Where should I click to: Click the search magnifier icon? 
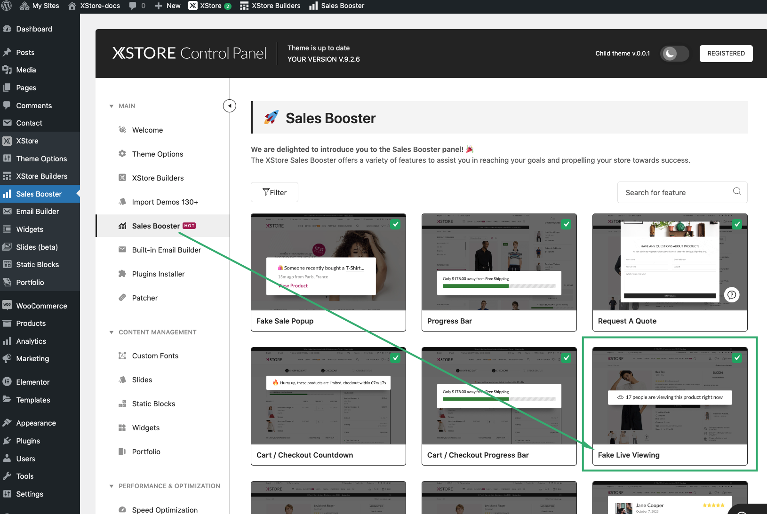[737, 191]
